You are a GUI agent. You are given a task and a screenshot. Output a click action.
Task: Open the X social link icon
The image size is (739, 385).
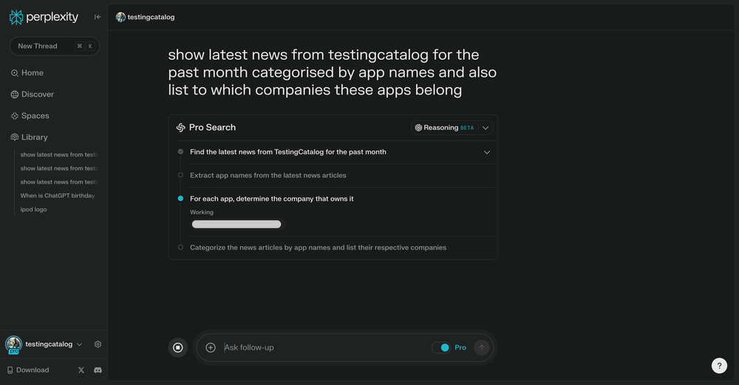pyautogui.click(x=81, y=370)
